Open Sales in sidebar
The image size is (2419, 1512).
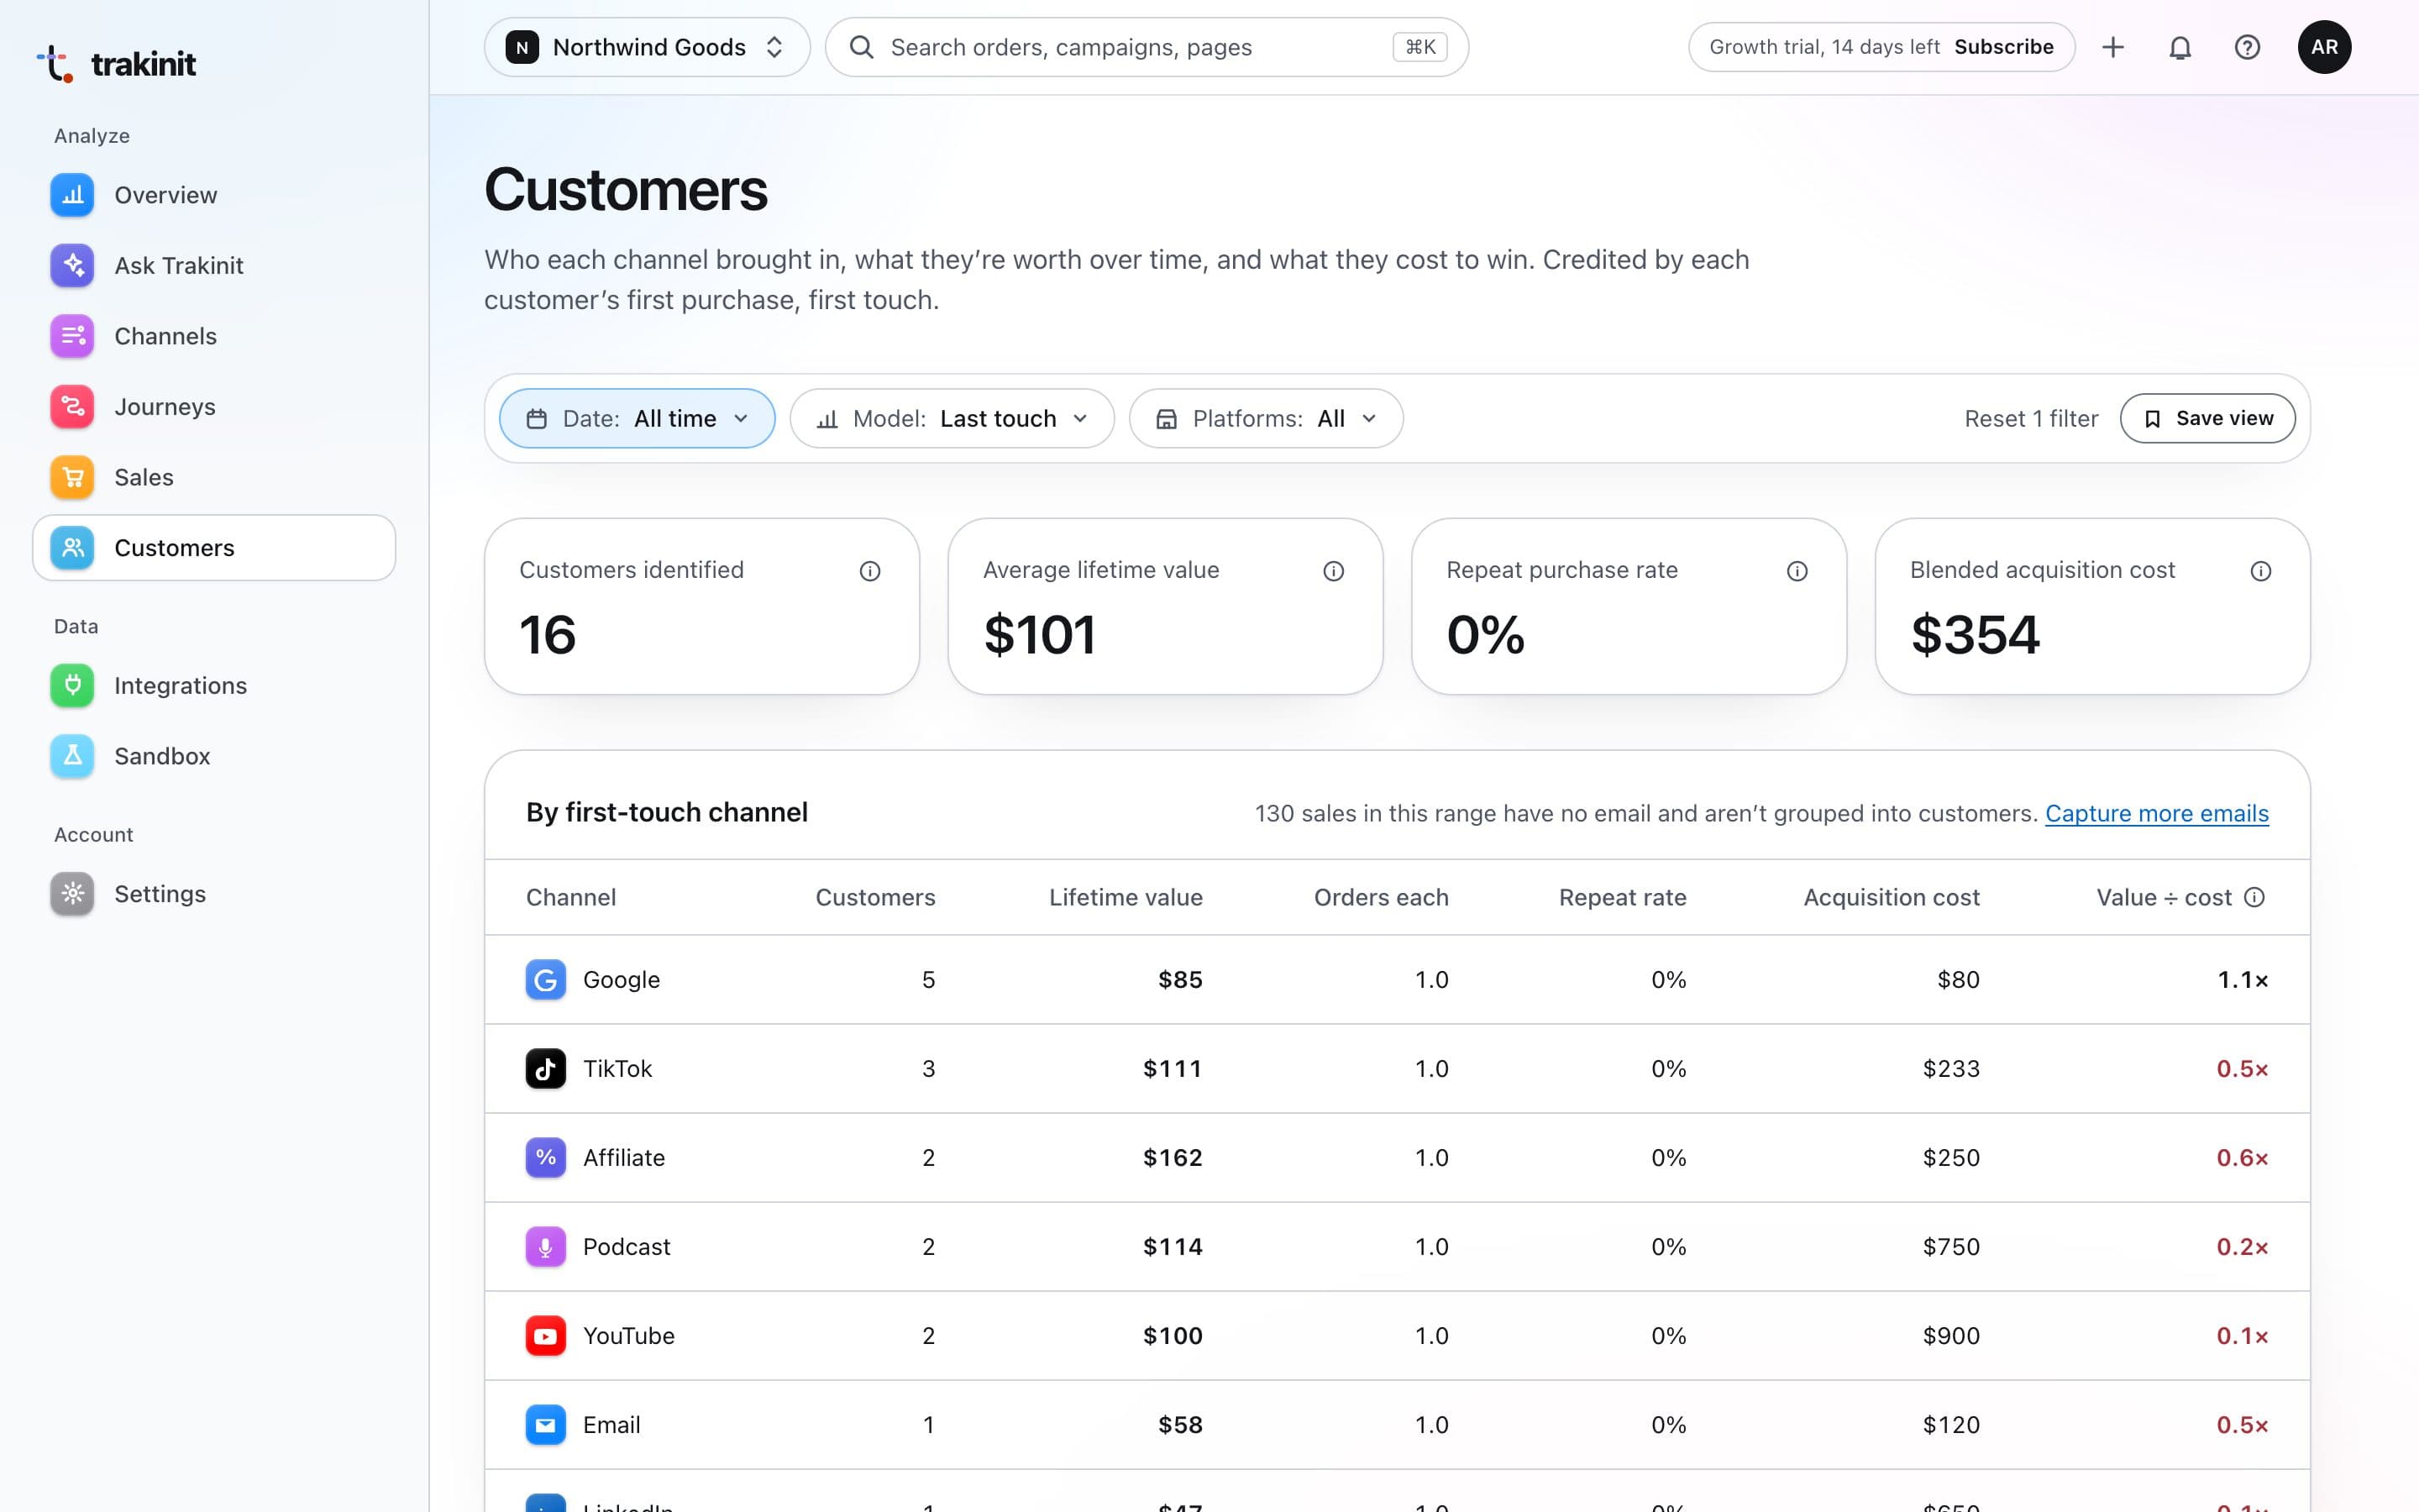tap(214, 477)
